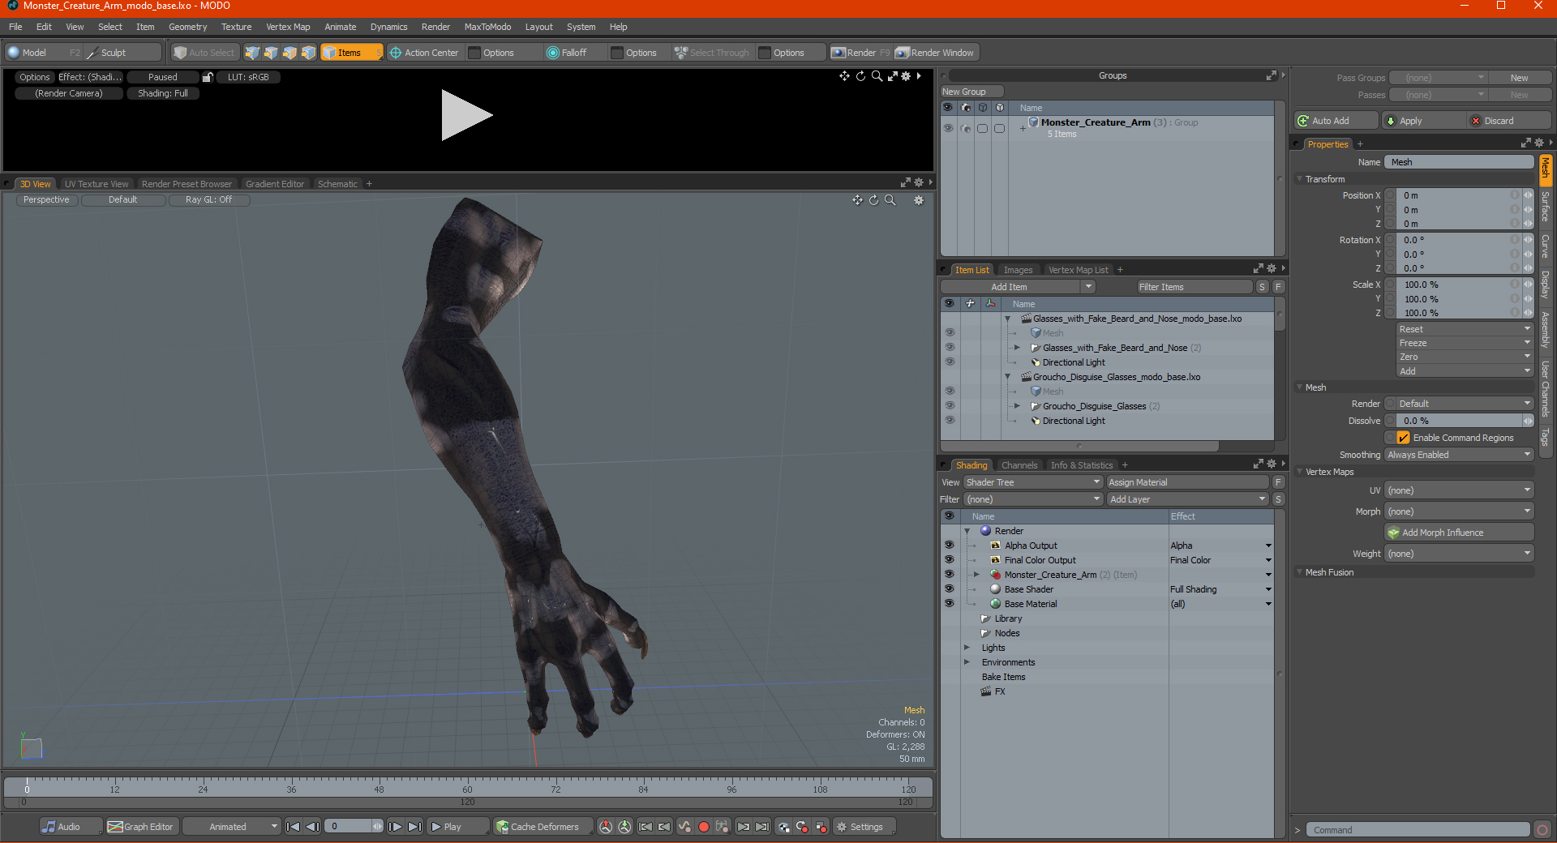This screenshot has height=843, width=1557.
Task: Toggle Monster_Creature_Arm shader visibility eye
Action: (949, 575)
